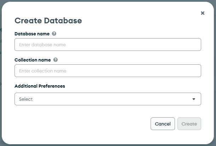Click the "Enter database name" placeholder text

pyautogui.click(x=42, y=45)
